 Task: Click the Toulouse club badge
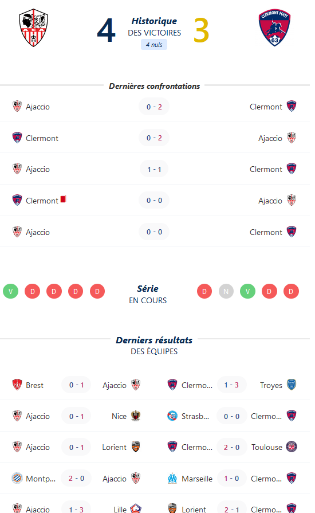[292, 447]
